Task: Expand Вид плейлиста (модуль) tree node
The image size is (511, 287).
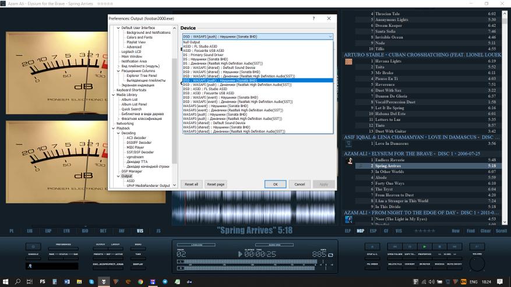Action: click(x=118, y=66)
